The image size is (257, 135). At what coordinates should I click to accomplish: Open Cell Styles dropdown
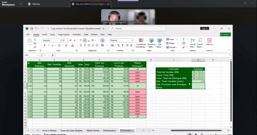coord(160,43)
